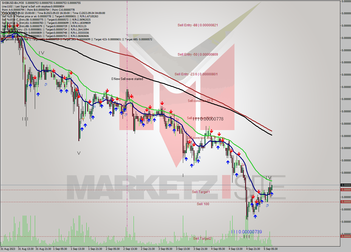Image resolution: width=351 pixels, height=252 pixels.
Task: Click the '31 Aug 2023' time label
Action: [x=8, y=249]
